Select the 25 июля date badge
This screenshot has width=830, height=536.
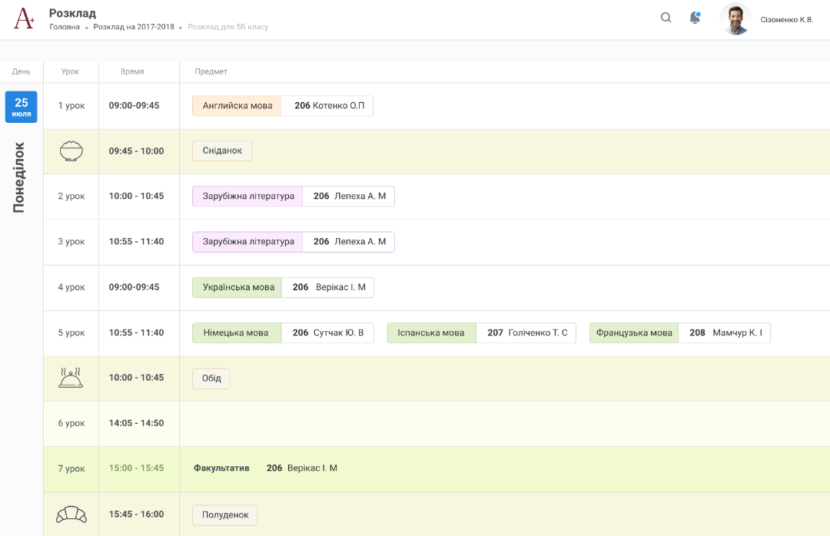point(22,107)
